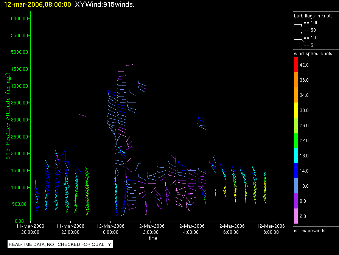Select the orange 34.0 knots color swatch

(x=296, y=95)
